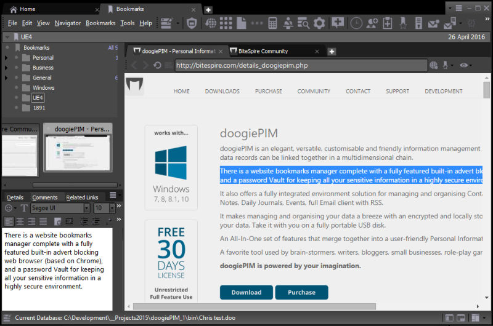The height and width of the screenshot is (326, 493).
Task: Open the Segoe UI font dropdown
Action: (x=86, y=208)
